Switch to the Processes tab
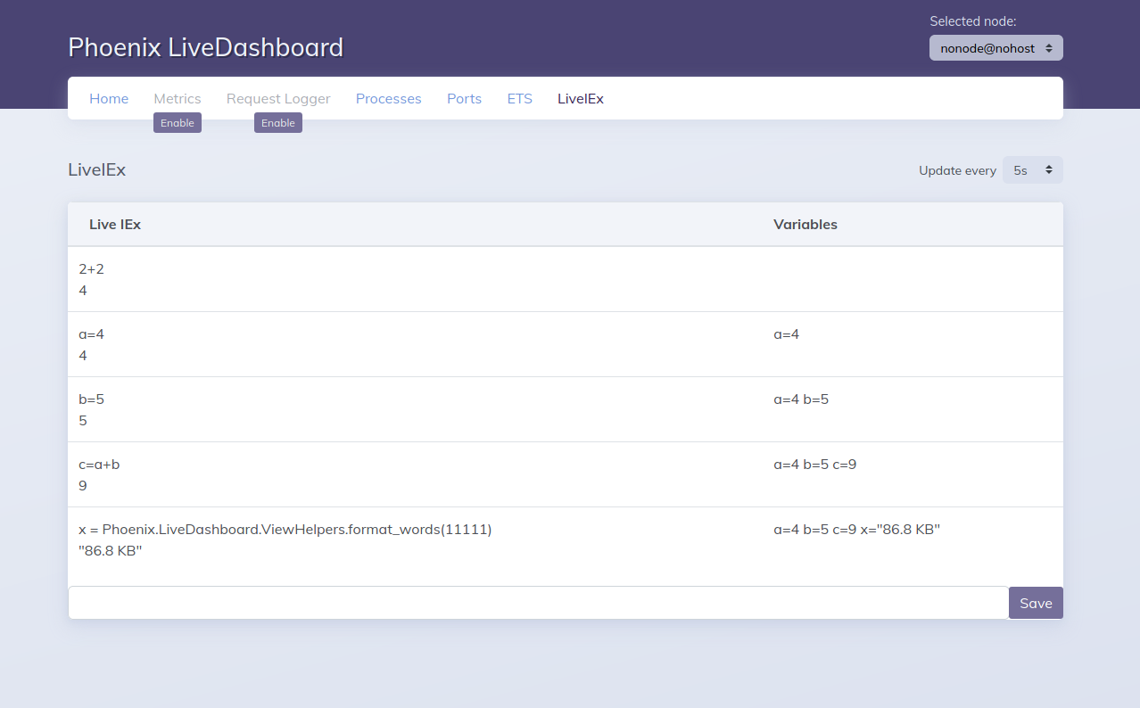1140x708 pixels. [x=388, y=98]
